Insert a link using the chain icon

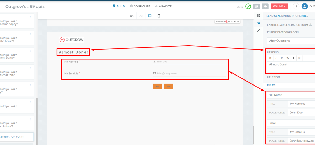[x=288, y=58]
